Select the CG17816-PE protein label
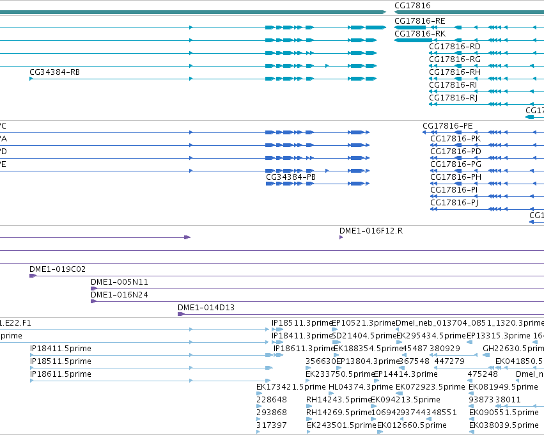The image size is (544, 435). 448,126
